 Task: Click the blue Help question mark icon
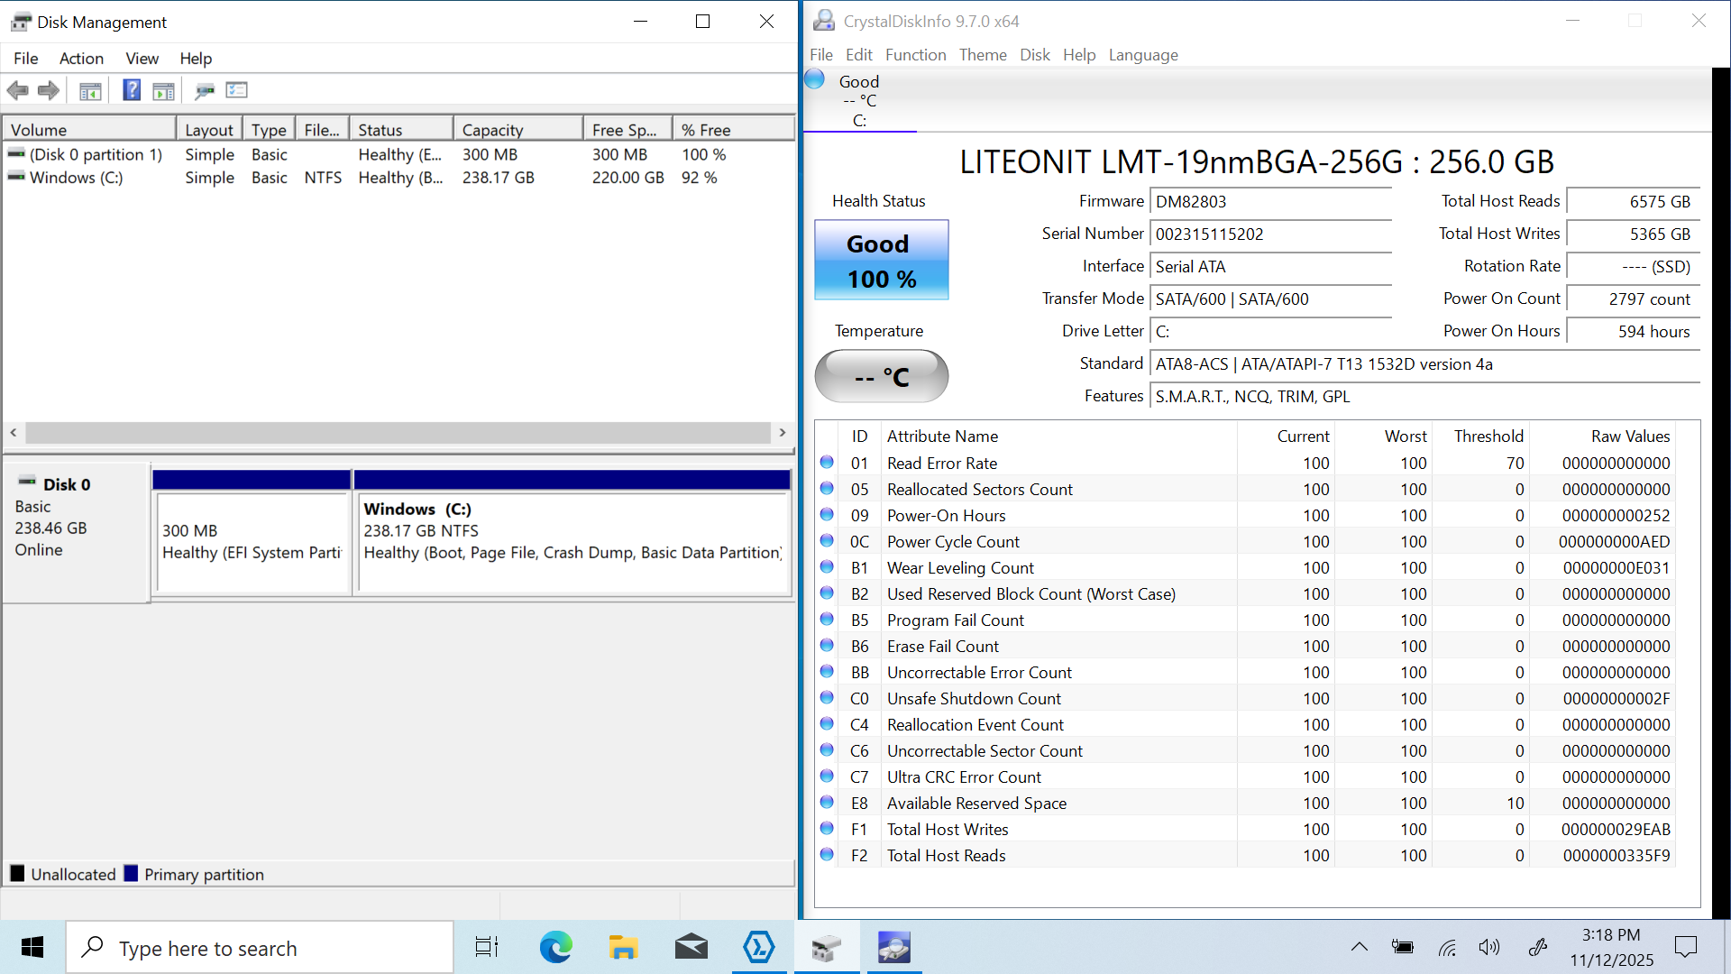pyautogui.click(x=132, y=90)
